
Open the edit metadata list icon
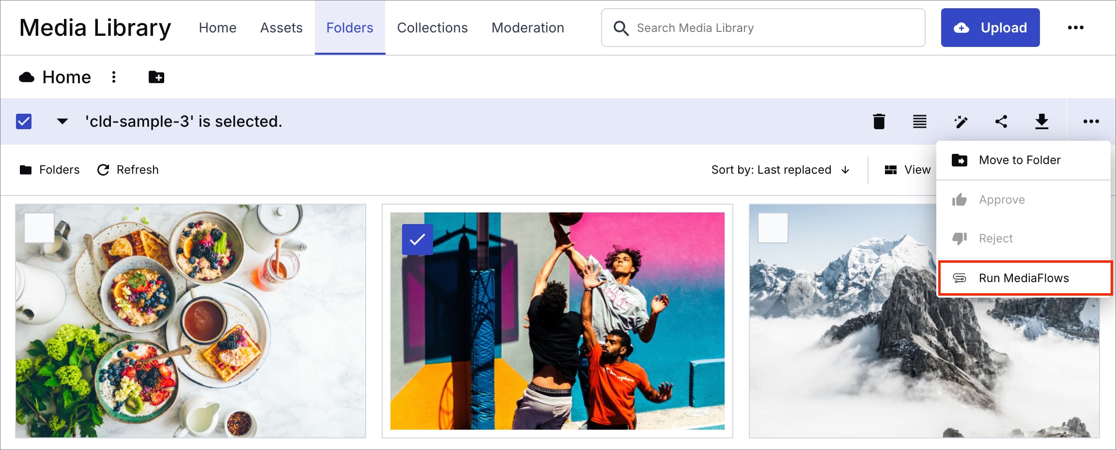(x=919, y=121)
